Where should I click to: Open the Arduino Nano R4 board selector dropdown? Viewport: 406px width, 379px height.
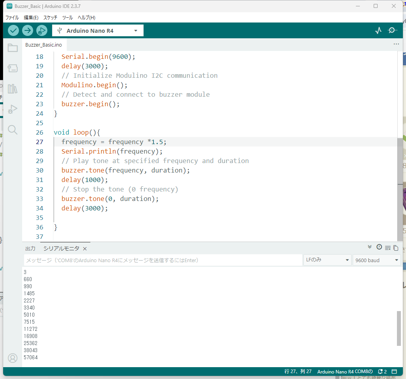pyautogui.click(x=98, y=31)
